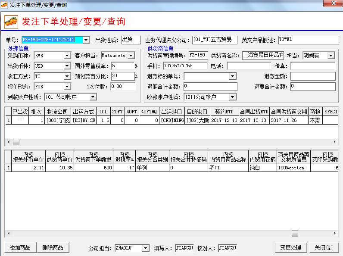343x256 pixels.
Task: Click the 预付款百分比 field
Action: (123, 76)
